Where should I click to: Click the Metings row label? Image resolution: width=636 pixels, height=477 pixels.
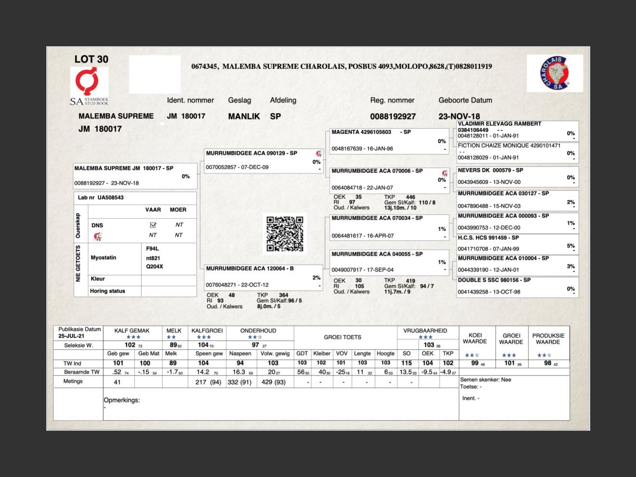(x=73, y=381)
